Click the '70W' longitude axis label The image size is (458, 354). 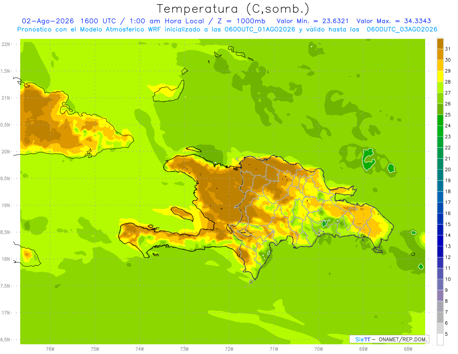click(x=318, y=349)
